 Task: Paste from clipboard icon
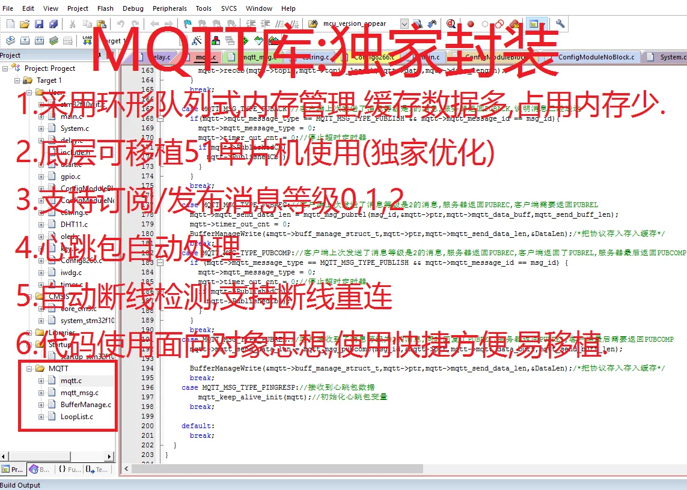(101, 23)
